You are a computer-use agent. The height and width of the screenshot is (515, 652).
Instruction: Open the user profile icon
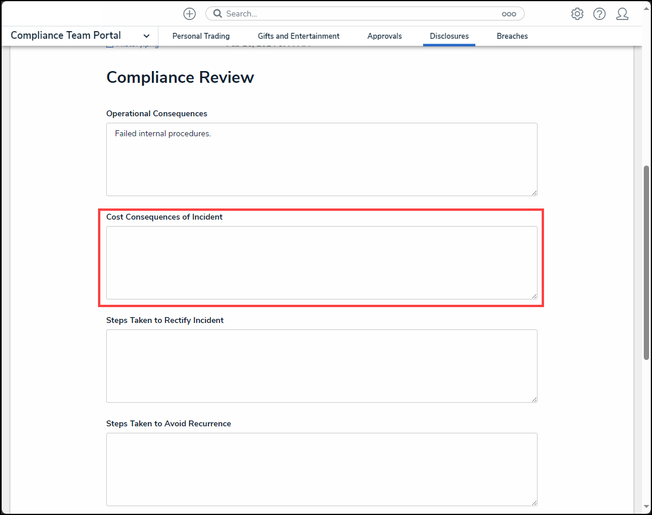coord(622,14)
